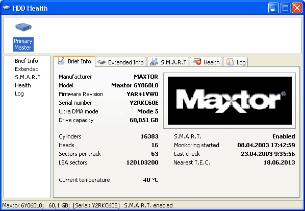305x211 pixels.
Task: Select Extended in the left list
Action: click(27, 69)
